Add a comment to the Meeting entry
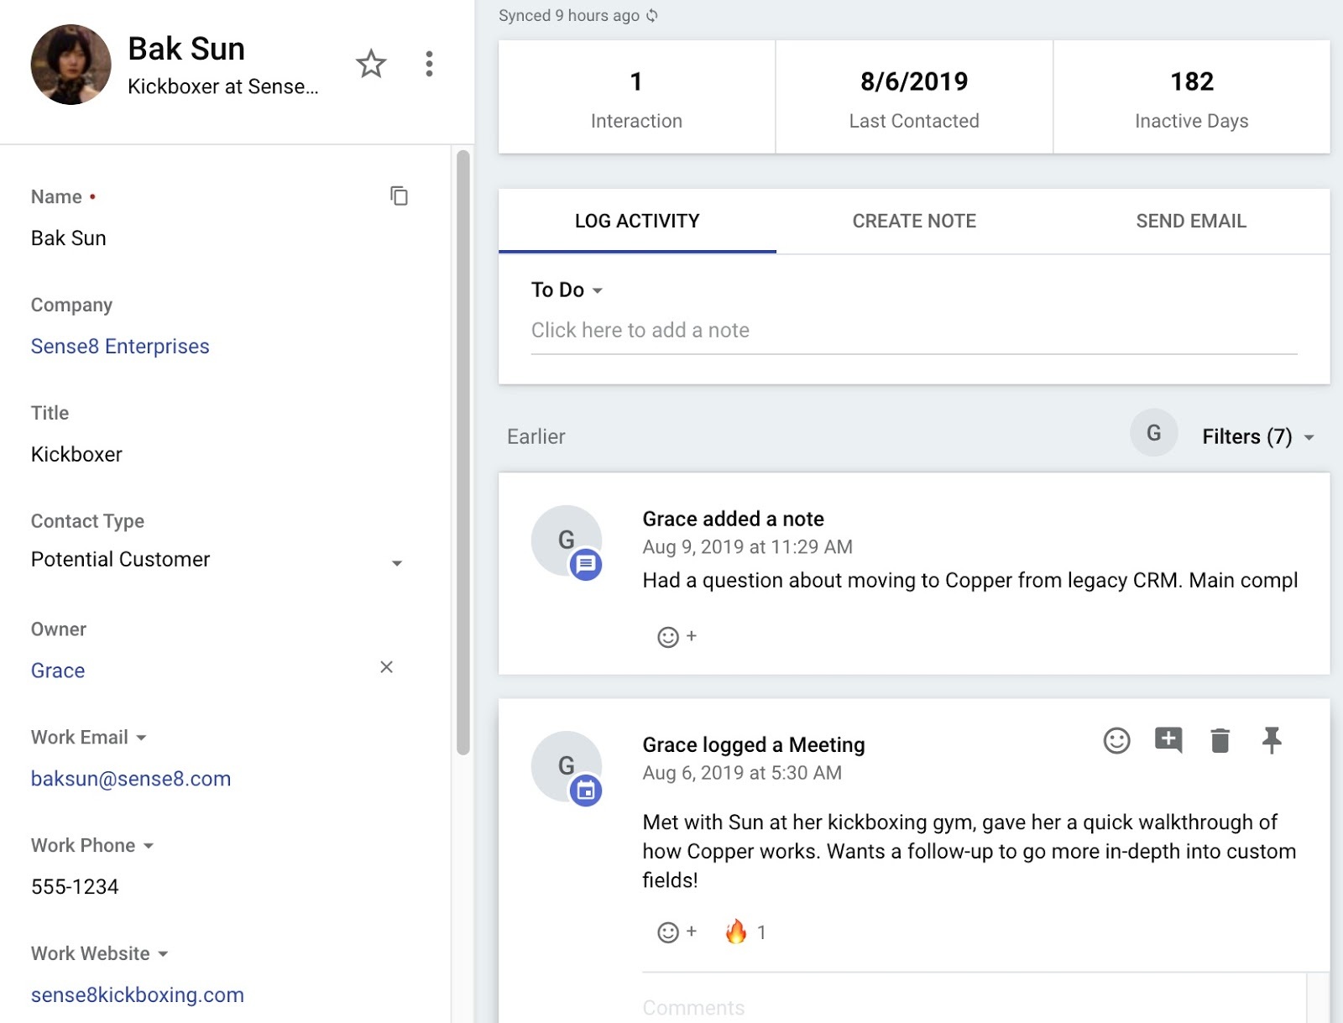Viewport: 1343px width, 1023px height. pos(1168,740)
